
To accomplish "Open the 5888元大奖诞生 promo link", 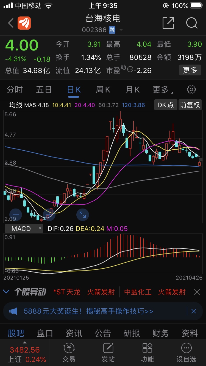I will click(x=88, y=311).
